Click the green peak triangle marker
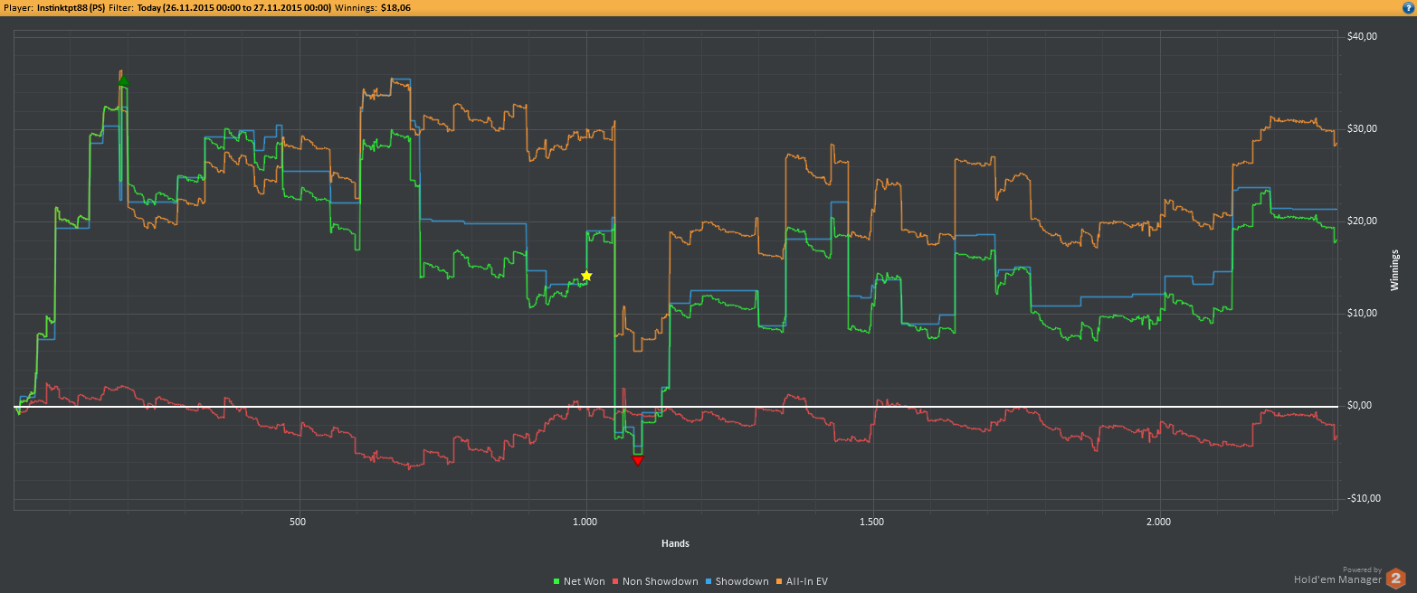1417x593 pixels. [x=124, y=81]
